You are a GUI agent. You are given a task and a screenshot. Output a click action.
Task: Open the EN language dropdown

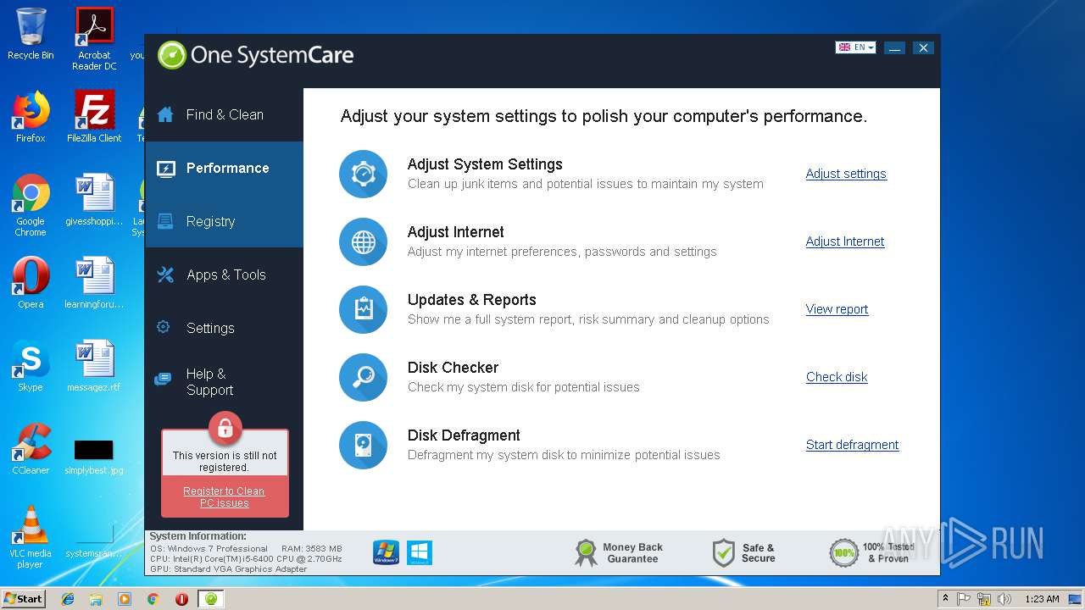855,47
